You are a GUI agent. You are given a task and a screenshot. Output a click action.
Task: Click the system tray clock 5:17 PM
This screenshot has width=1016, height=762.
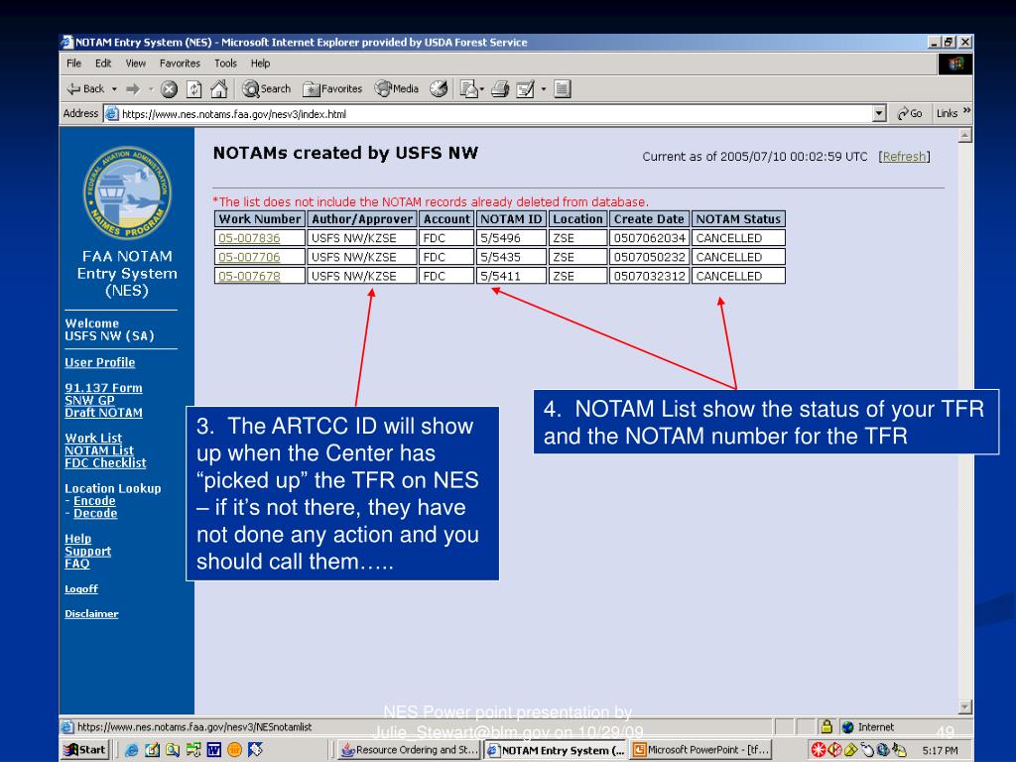(x=940, y=750)
